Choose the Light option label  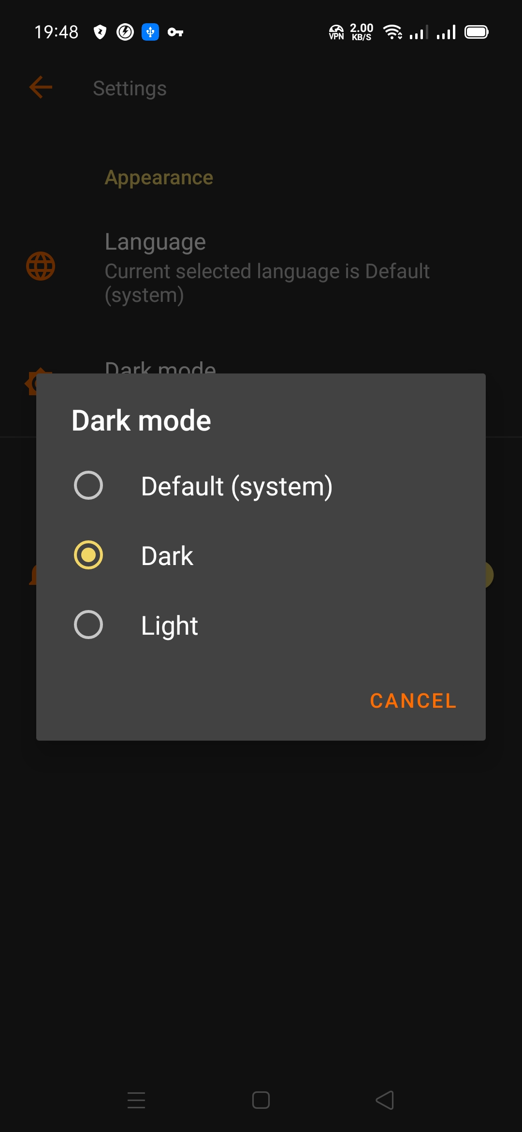tap(170, 626)
